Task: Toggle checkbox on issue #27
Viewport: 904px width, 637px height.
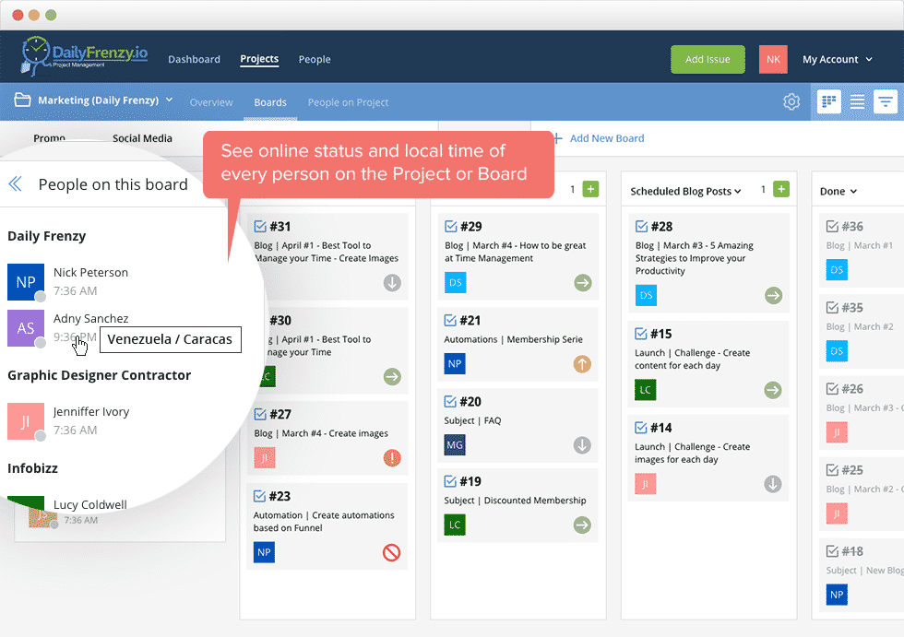Action: (x=260, y=414)
